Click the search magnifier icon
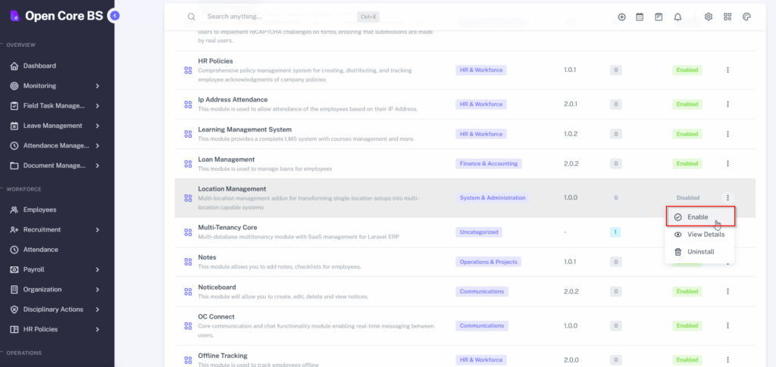This screenshot has width=776, height=367. [192, 17]
